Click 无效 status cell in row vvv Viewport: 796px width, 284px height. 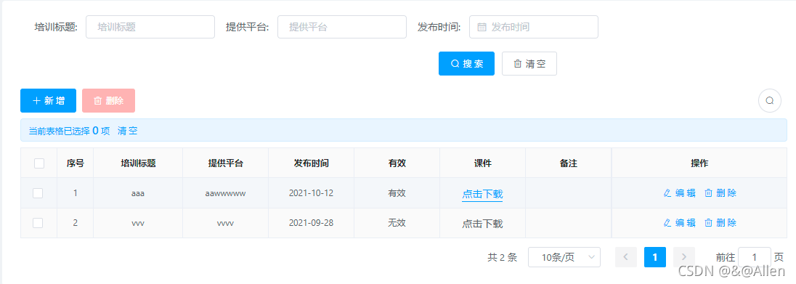point(397,222)
